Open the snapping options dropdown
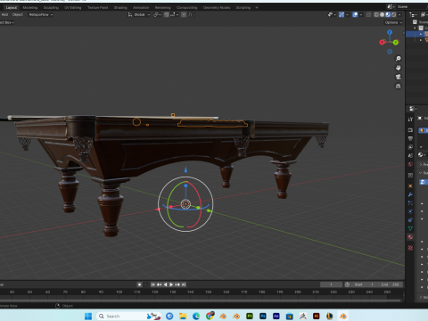 [174, 14]
